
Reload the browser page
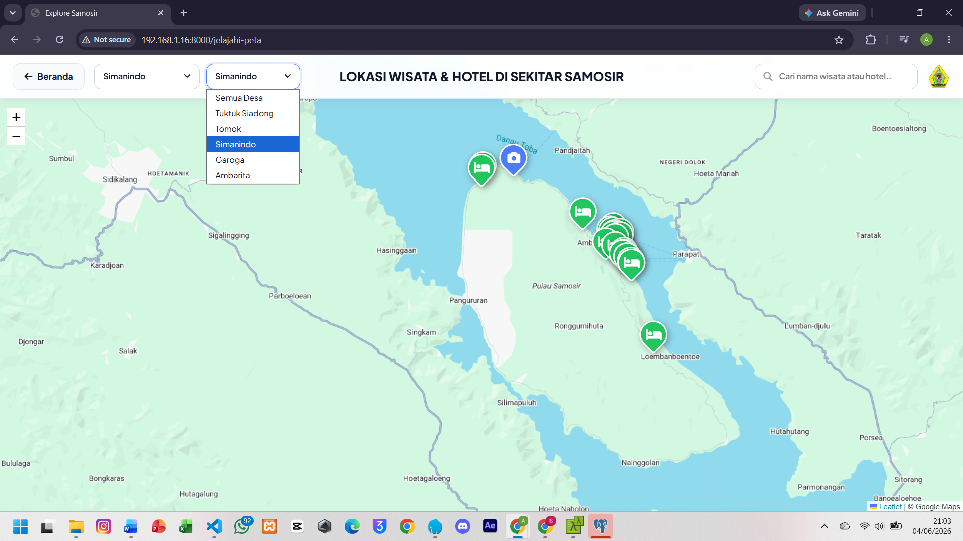tap(59, 40)
